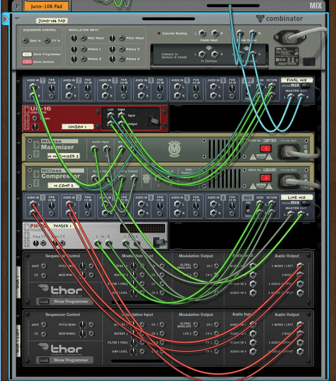Click Final Mix Master Out left jack

tap(291, 97)
